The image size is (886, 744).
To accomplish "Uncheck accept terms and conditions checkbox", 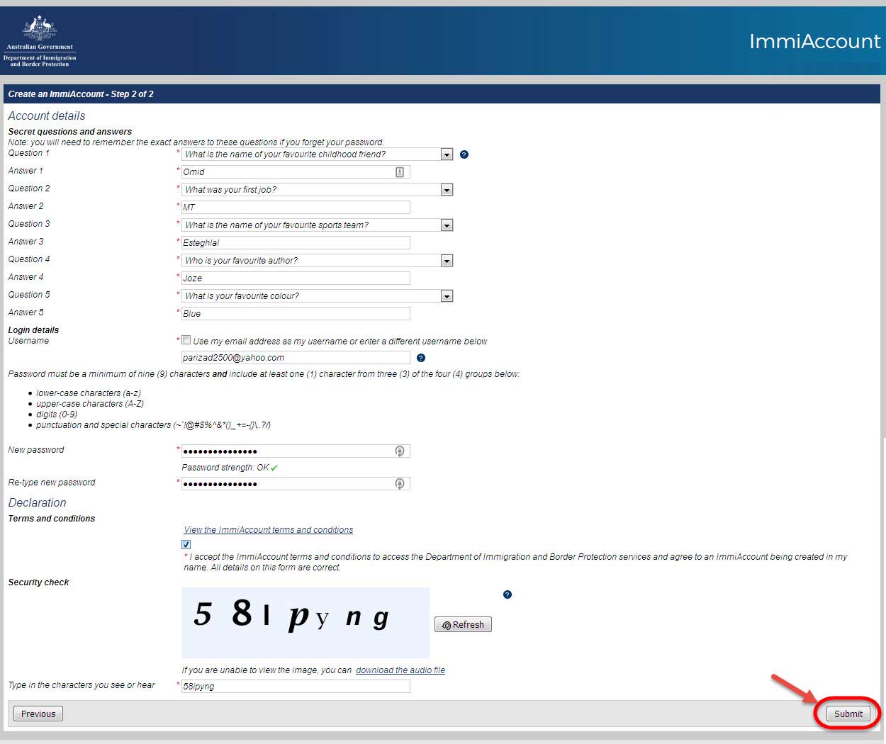I will [x=186, y=544].
